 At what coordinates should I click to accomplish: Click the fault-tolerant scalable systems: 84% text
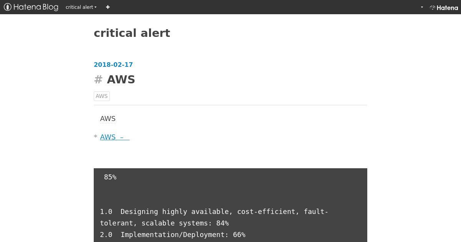(x=164, y=223)
